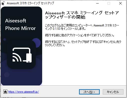Close the setup wizard window
127x98 pixels.
coord(120,3)
